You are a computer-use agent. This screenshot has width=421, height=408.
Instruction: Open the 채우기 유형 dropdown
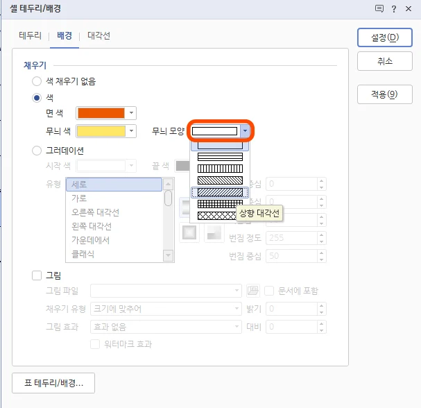pos(166,309)
